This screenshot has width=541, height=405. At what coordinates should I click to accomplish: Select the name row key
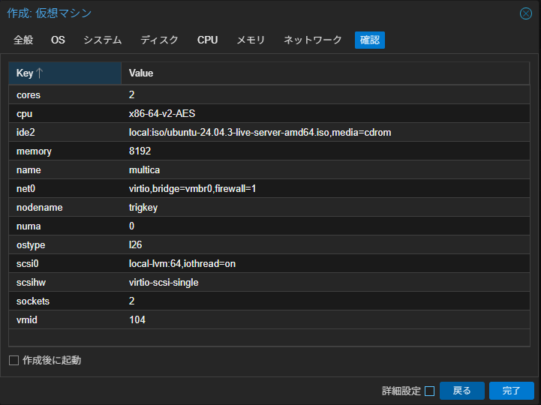point(29,170)
